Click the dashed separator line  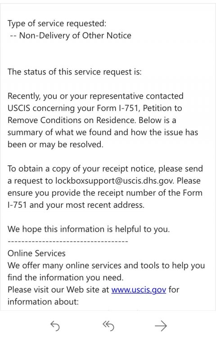[68, 241]
